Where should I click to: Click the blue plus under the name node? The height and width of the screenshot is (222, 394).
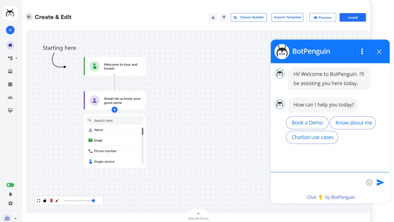(x=114, y=109)
